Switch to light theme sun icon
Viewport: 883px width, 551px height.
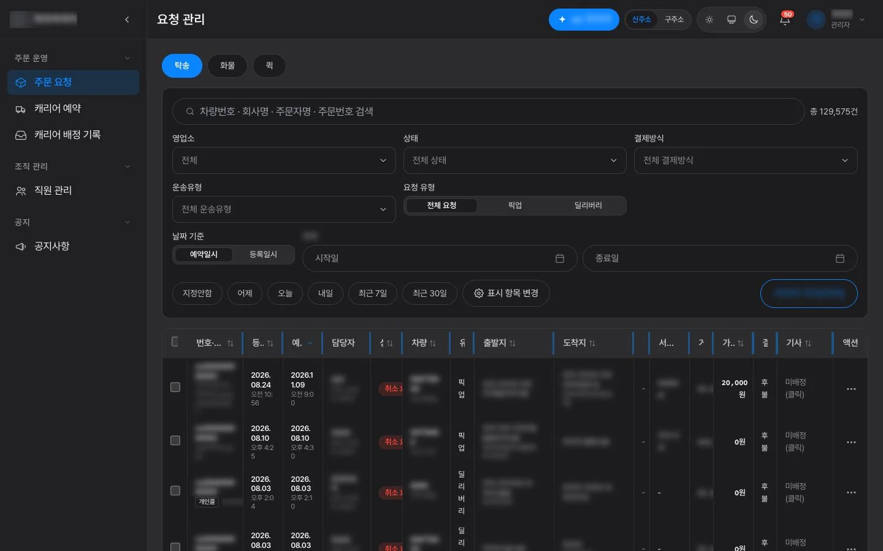(709, 20)
